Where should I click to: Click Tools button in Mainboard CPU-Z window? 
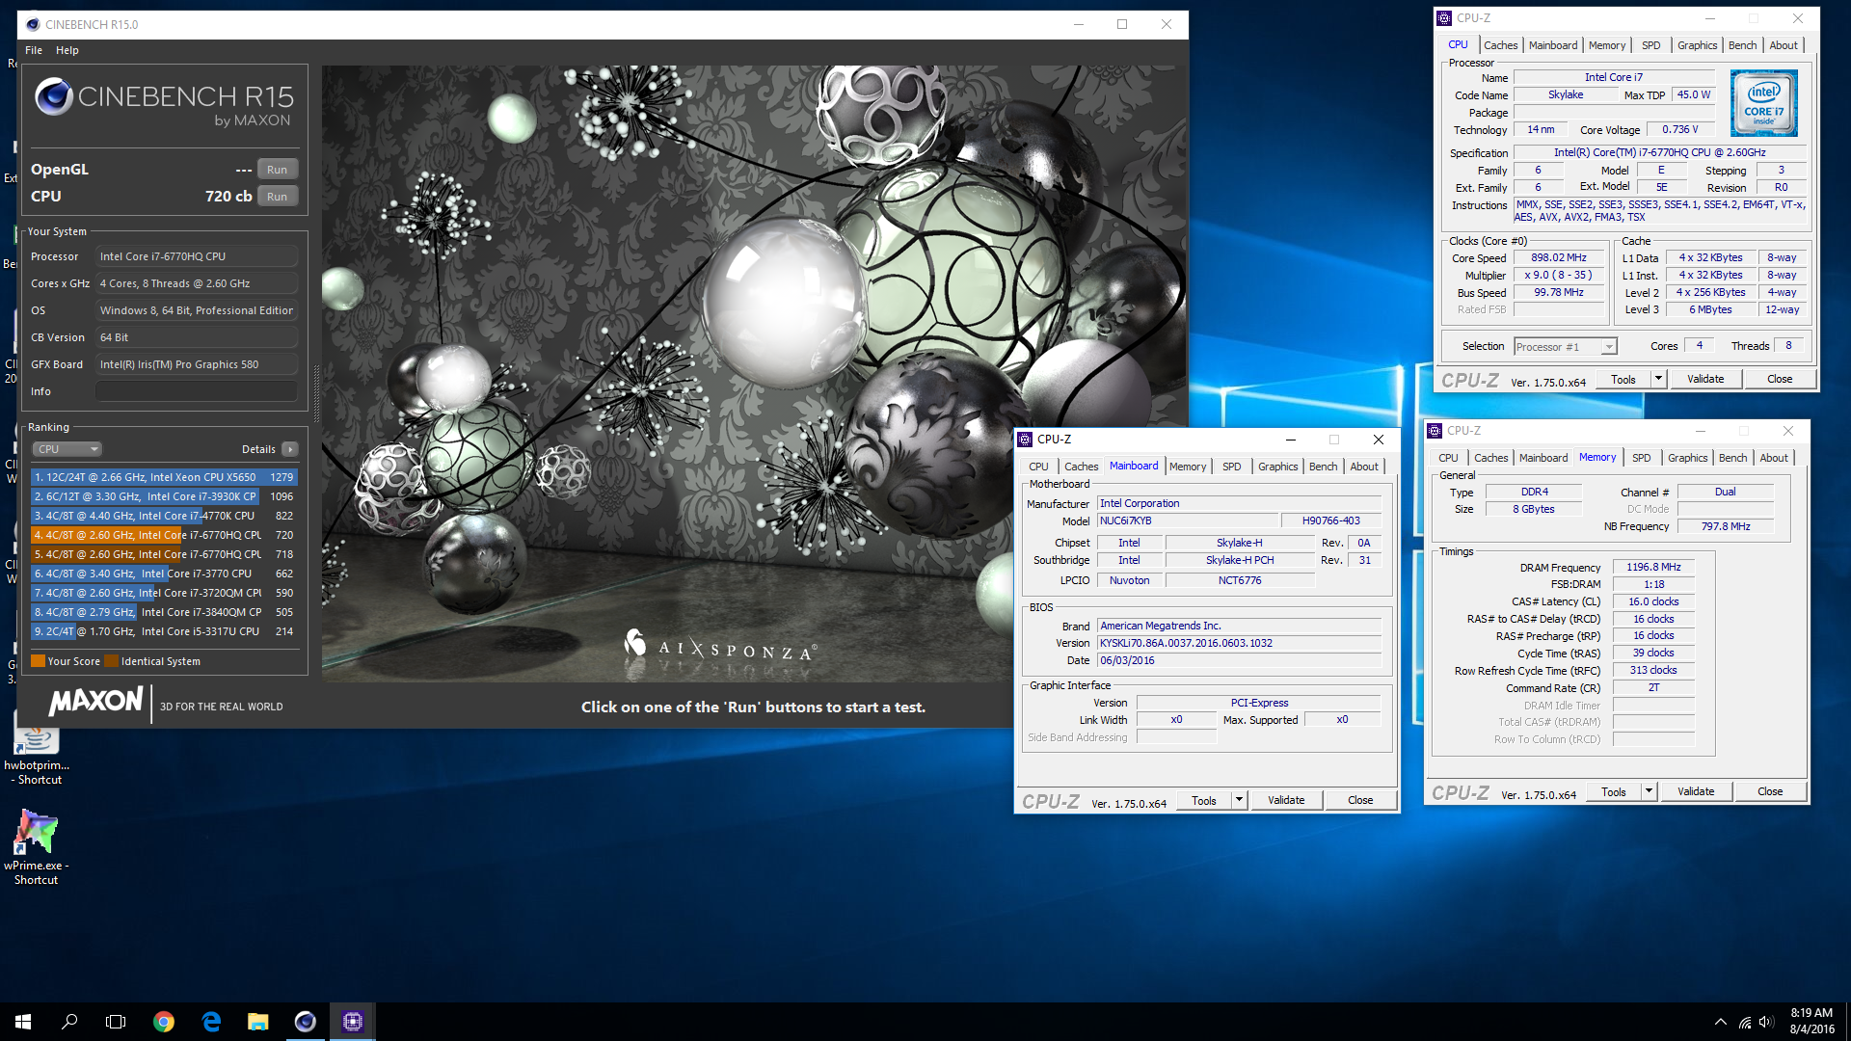[x=1204, y=800]
